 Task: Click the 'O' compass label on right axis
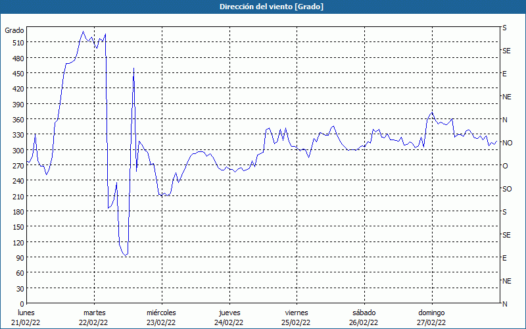click(505, 166)
